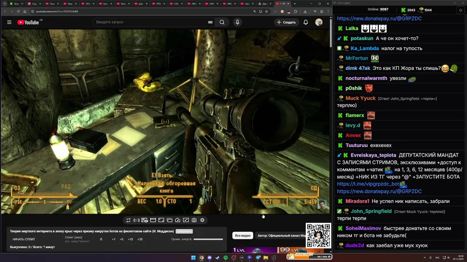Open Steam from the taskbar

[x=217, y=258]
